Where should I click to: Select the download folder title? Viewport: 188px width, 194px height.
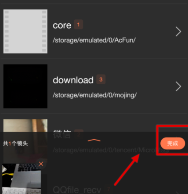pyautogui.click(x=73, y=80)
